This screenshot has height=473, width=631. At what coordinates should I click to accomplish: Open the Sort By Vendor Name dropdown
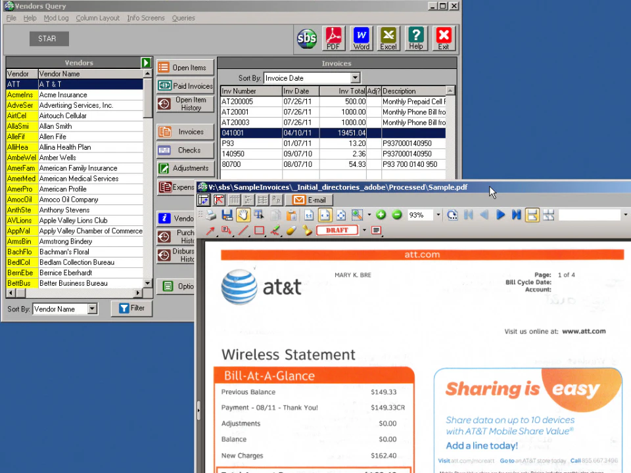click(x=92, y=309)
